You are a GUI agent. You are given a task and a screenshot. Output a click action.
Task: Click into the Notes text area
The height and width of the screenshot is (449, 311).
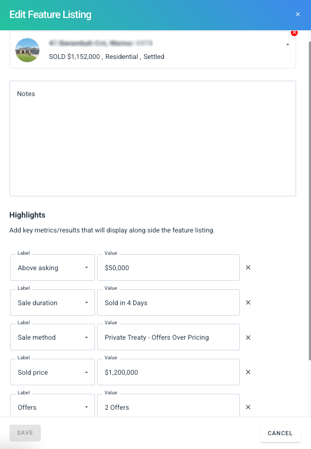(153, 139)
